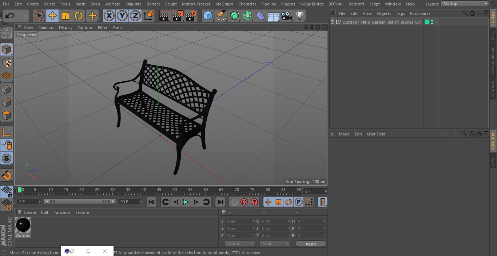
Task: Click the Apply coordinates button
Action: click(x=311, y=244)
